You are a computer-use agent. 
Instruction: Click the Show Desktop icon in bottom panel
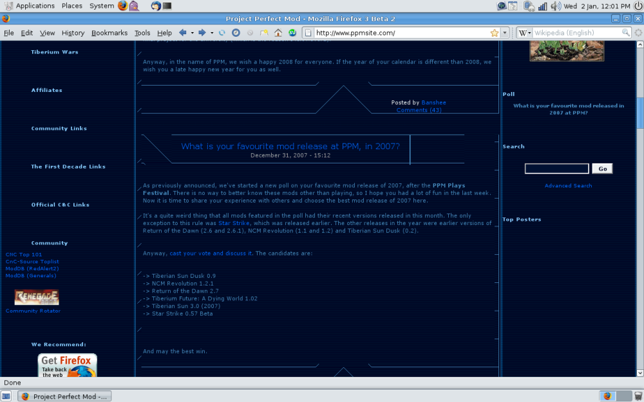[6, 396]
